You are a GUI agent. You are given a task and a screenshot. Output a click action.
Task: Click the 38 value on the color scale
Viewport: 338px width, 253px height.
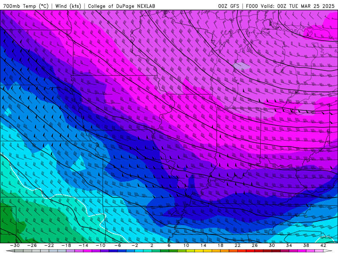(x=306, y=245)
